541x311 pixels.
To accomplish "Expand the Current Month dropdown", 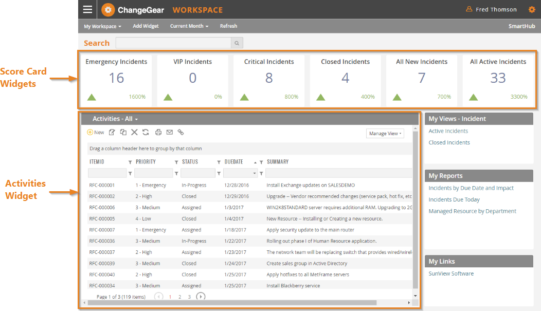I will point(189,26).
